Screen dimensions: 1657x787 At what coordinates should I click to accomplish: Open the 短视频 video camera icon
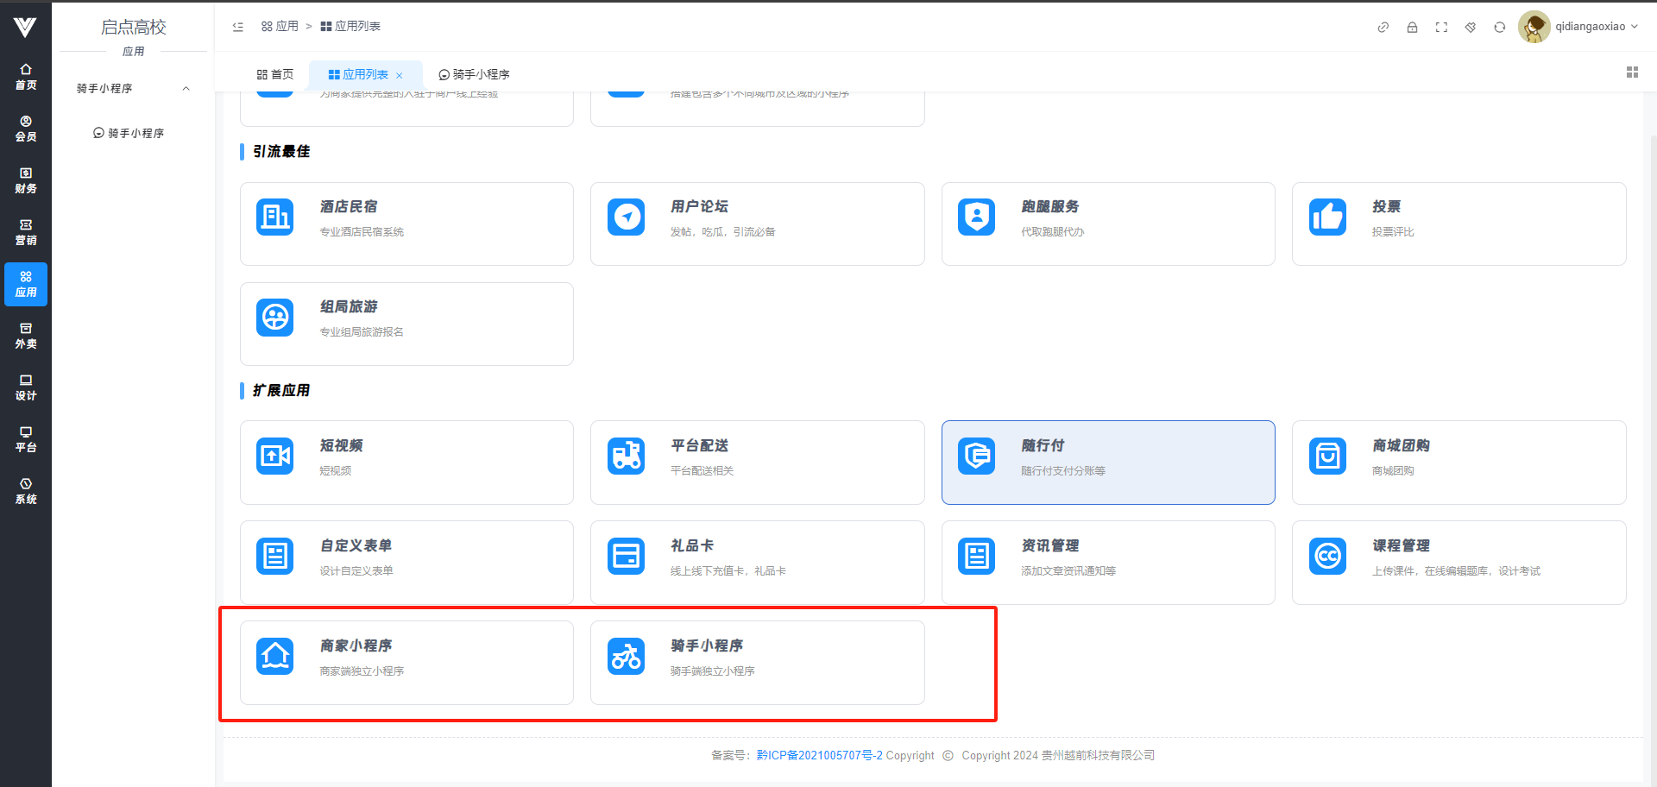click(x=275, y=456)
